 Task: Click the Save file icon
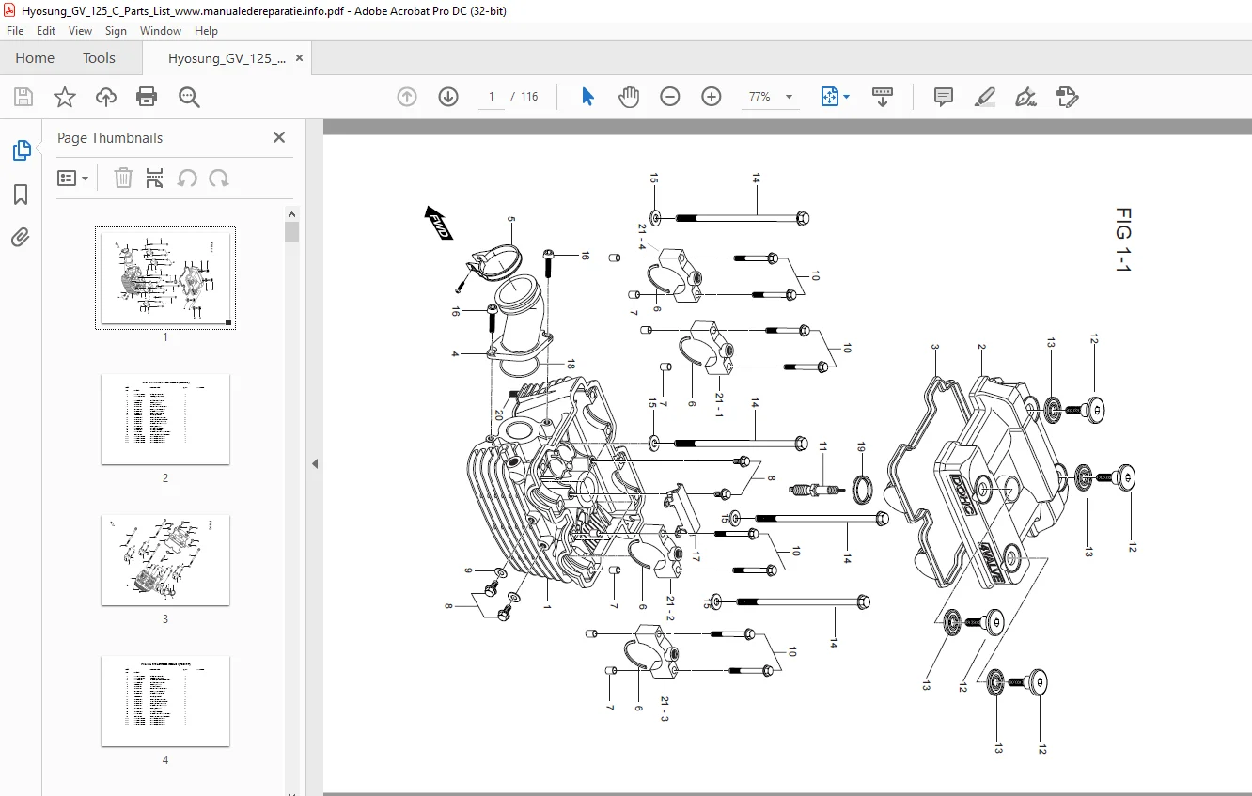coord(23,97)
